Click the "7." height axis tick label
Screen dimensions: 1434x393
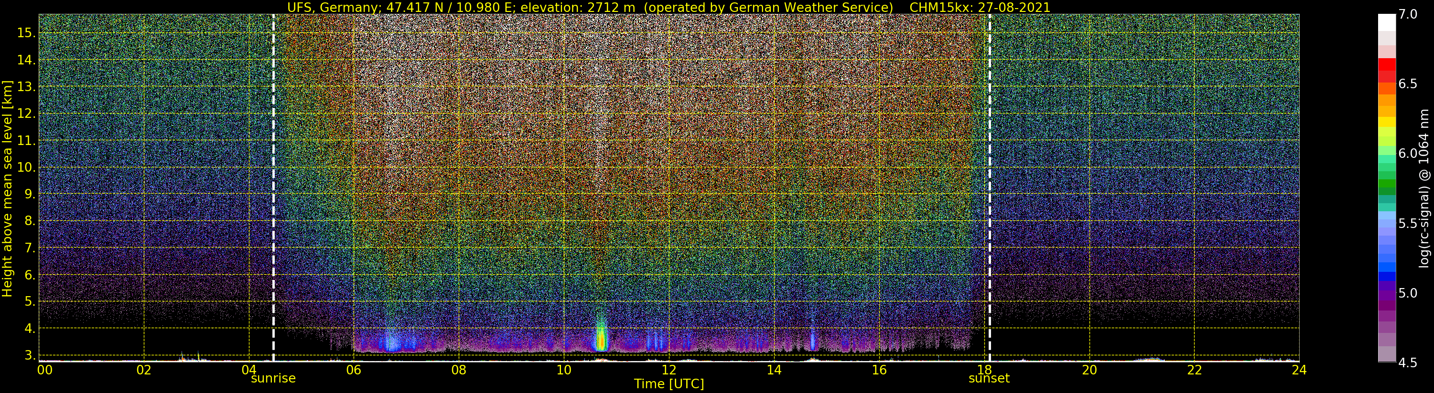coord(30,248)
